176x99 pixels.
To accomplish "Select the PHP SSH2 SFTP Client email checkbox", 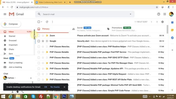I will [39, 57].
